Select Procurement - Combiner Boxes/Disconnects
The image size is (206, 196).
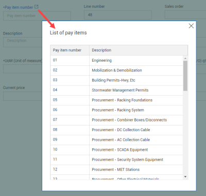pyautogui.click(x=116, y=120)
